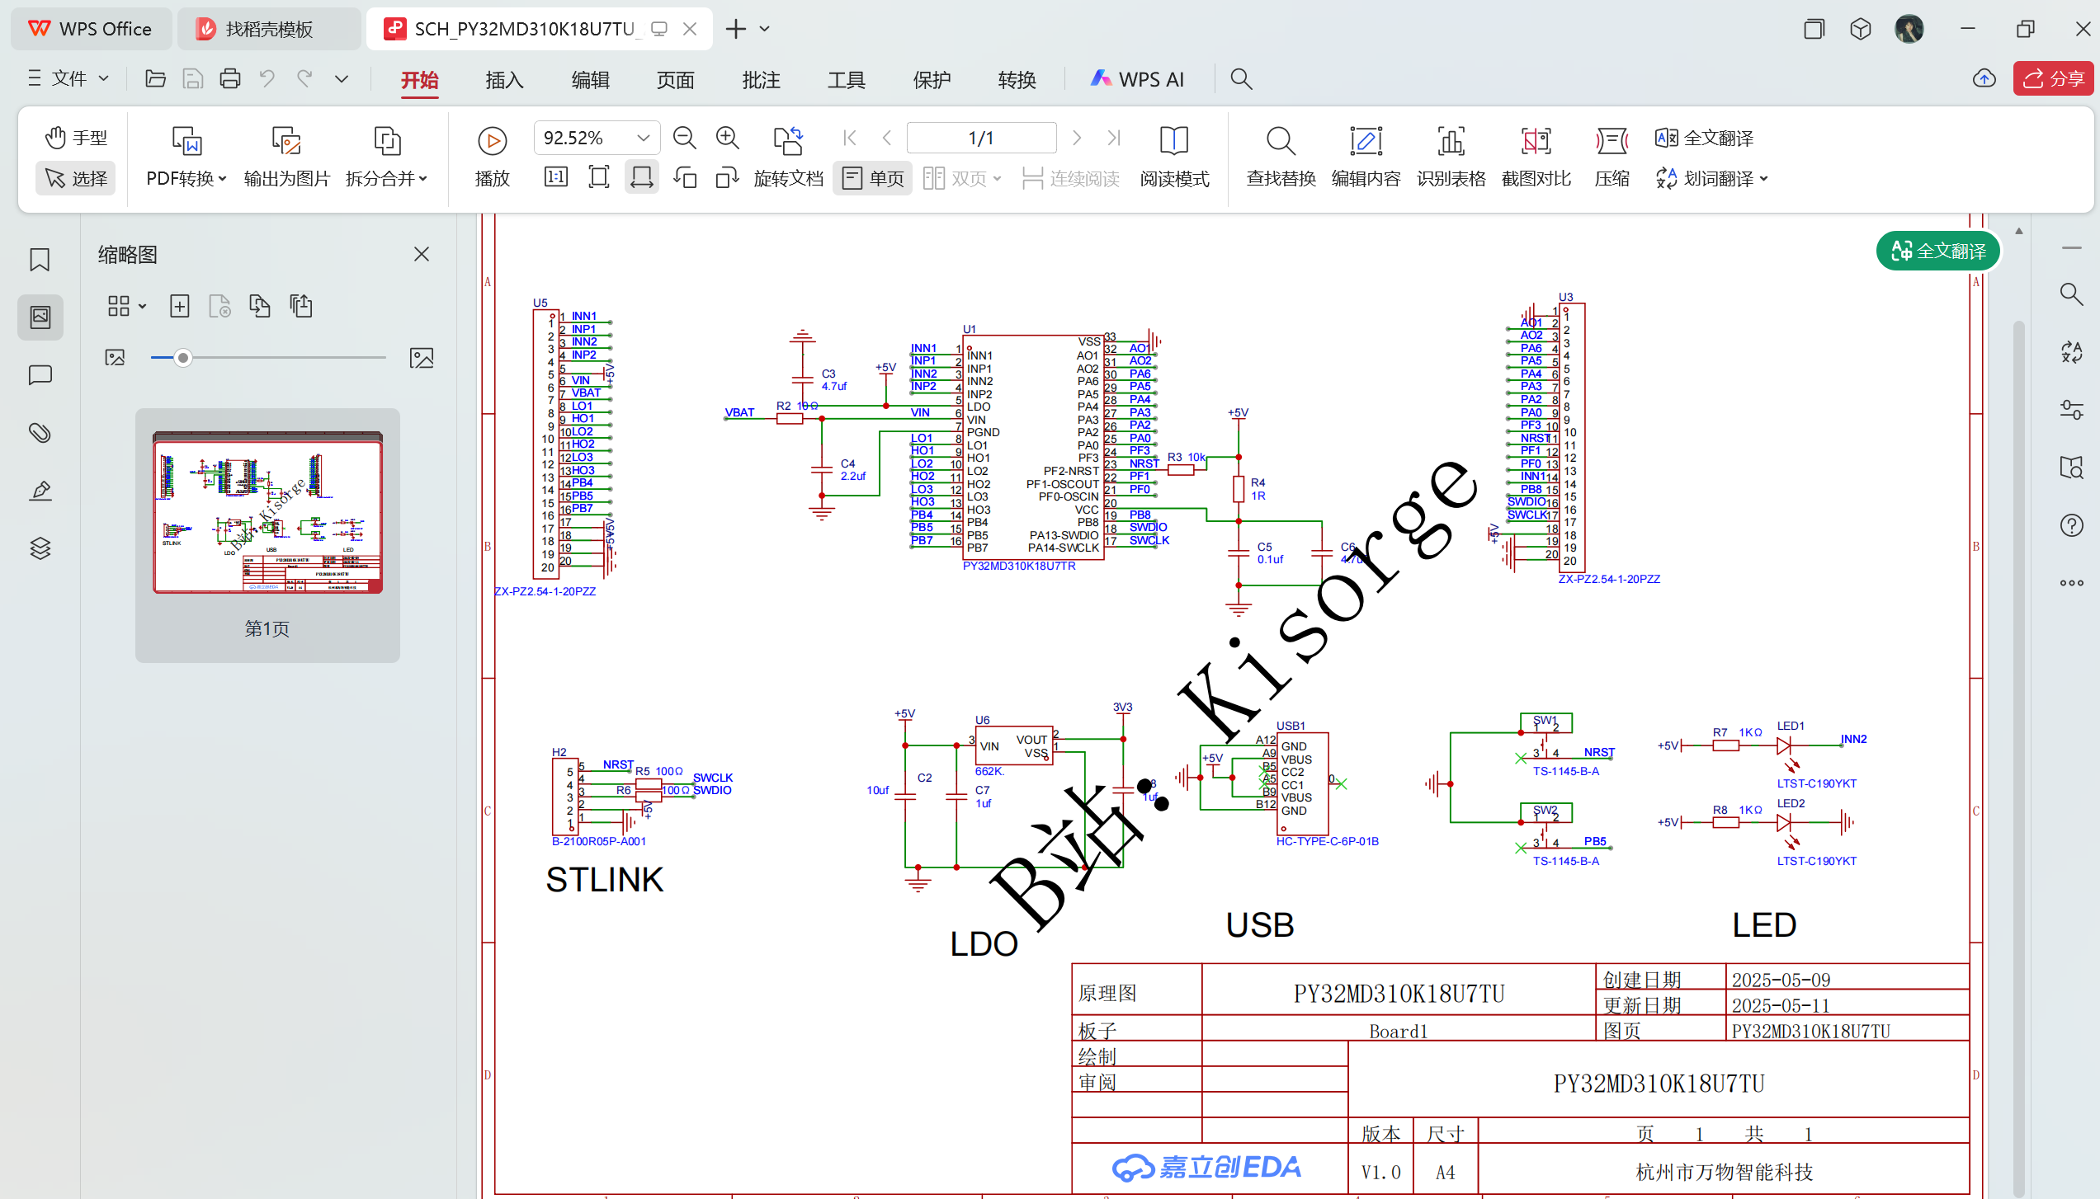Open the bookmarks sidebar panel
2100x1199 pixels.
40,260
